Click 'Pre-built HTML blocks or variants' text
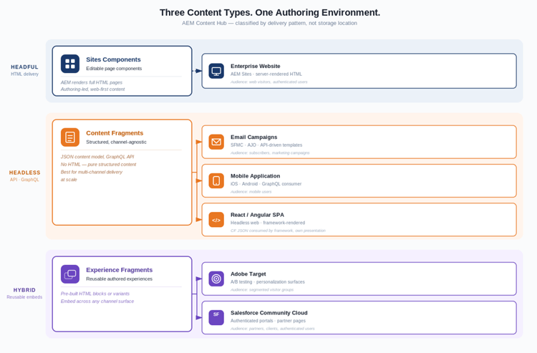 95,294
